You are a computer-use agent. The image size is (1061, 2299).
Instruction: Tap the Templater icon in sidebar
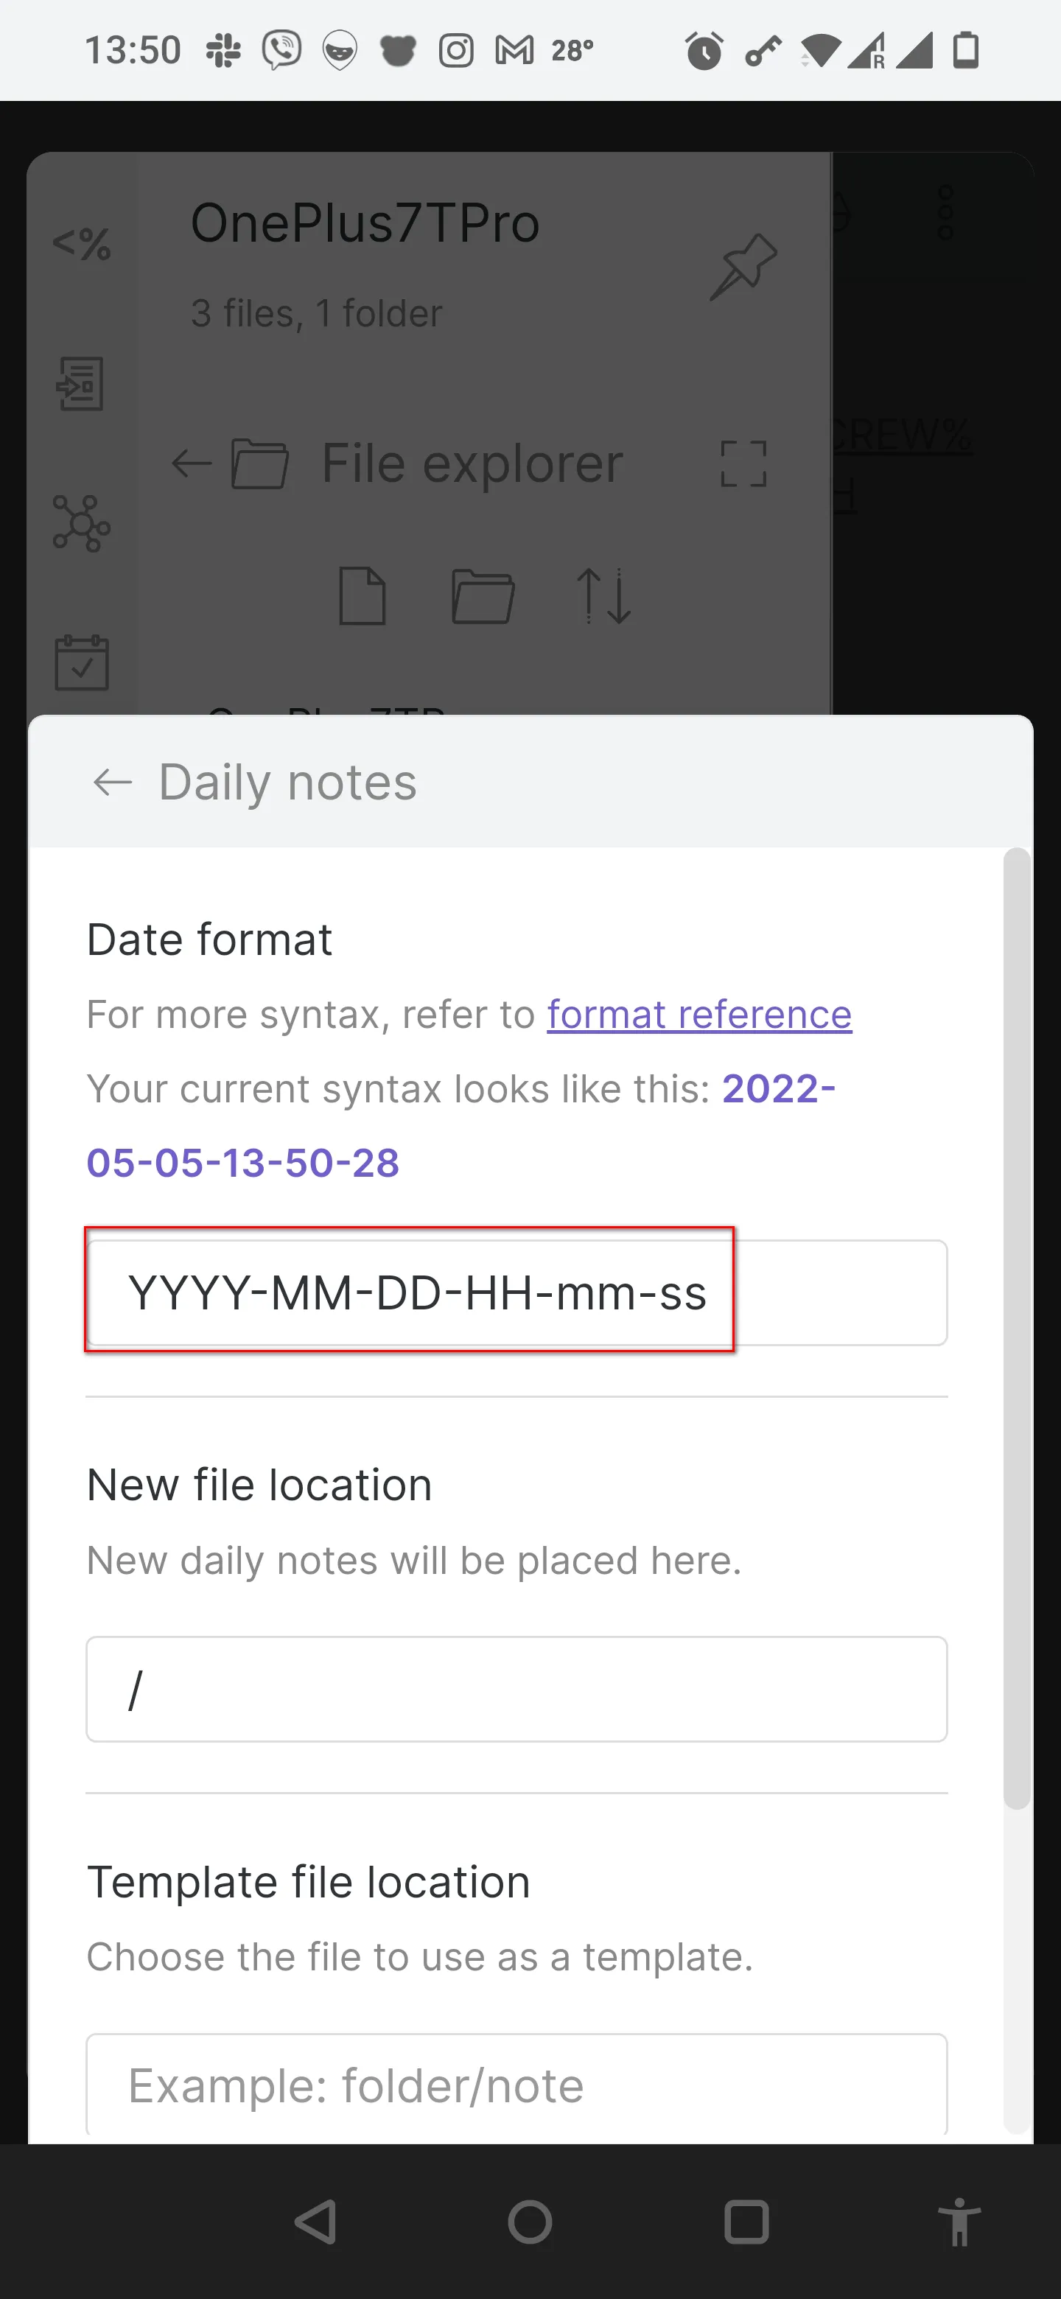pyautogui.click(x=81, y=242)
